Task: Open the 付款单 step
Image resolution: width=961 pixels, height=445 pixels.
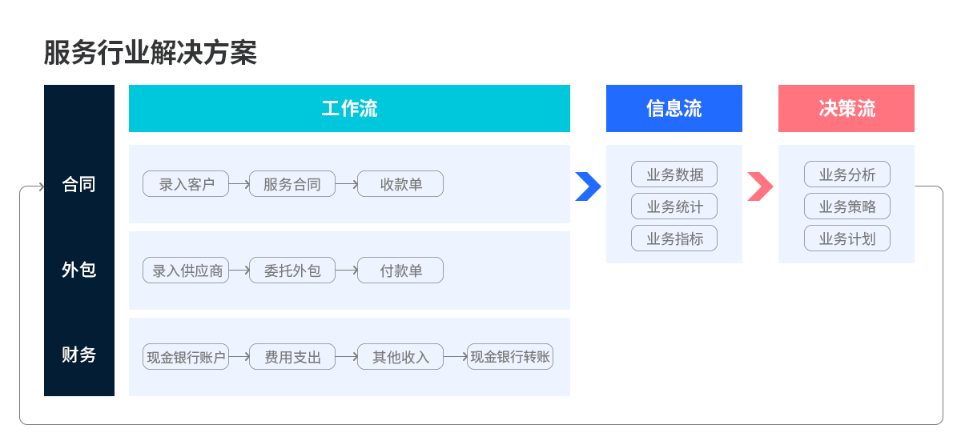Action: [x=400, y=271]
